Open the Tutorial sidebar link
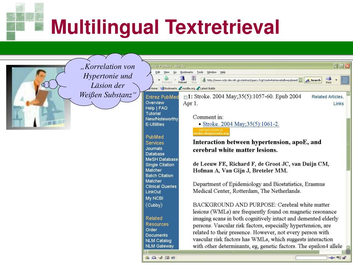 153,113
